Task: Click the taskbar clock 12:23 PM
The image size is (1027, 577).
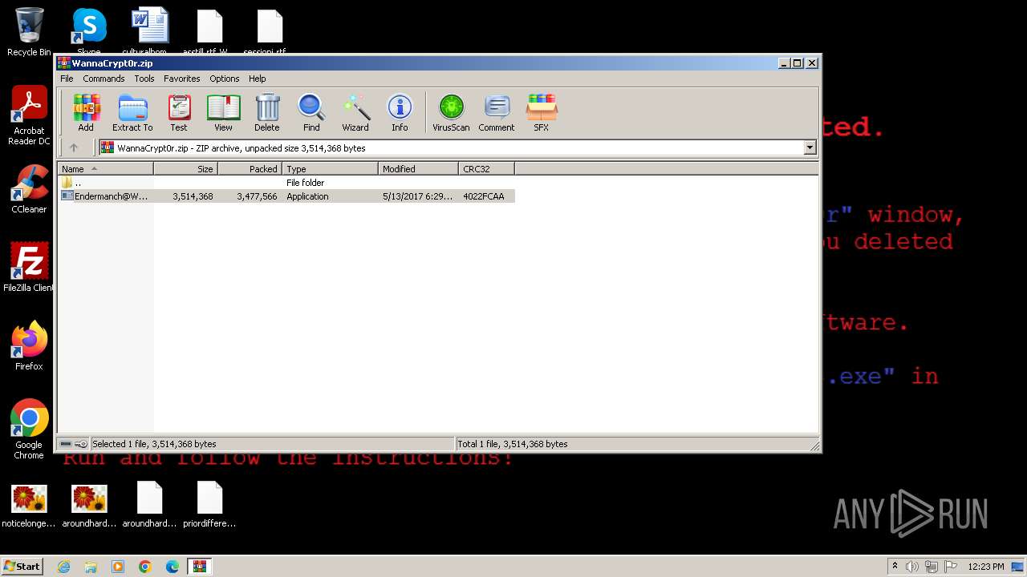Action: pos(986,567)
